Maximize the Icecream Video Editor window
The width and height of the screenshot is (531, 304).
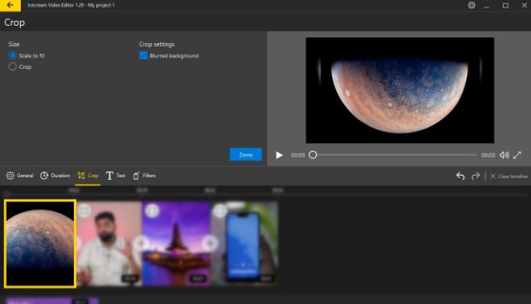(505, 6)
